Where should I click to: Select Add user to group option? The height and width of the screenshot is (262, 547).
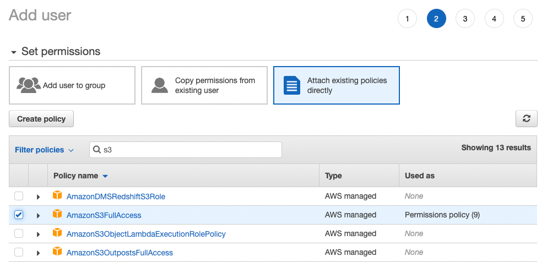(x=72, y=85)
